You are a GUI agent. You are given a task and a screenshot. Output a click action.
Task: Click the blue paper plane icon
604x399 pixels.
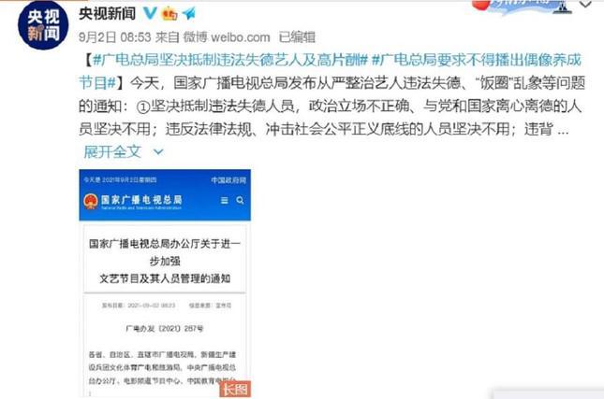point(189,13)
